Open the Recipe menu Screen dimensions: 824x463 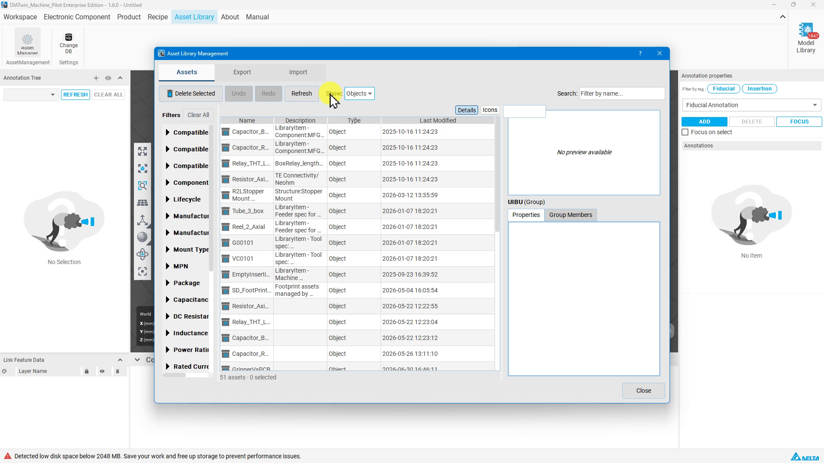[158, 17]
